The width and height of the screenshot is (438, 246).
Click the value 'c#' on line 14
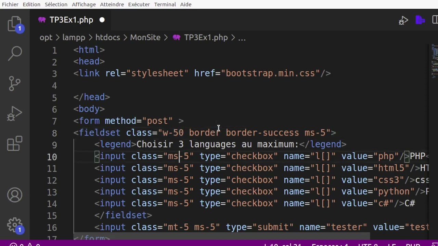[383, 204]
